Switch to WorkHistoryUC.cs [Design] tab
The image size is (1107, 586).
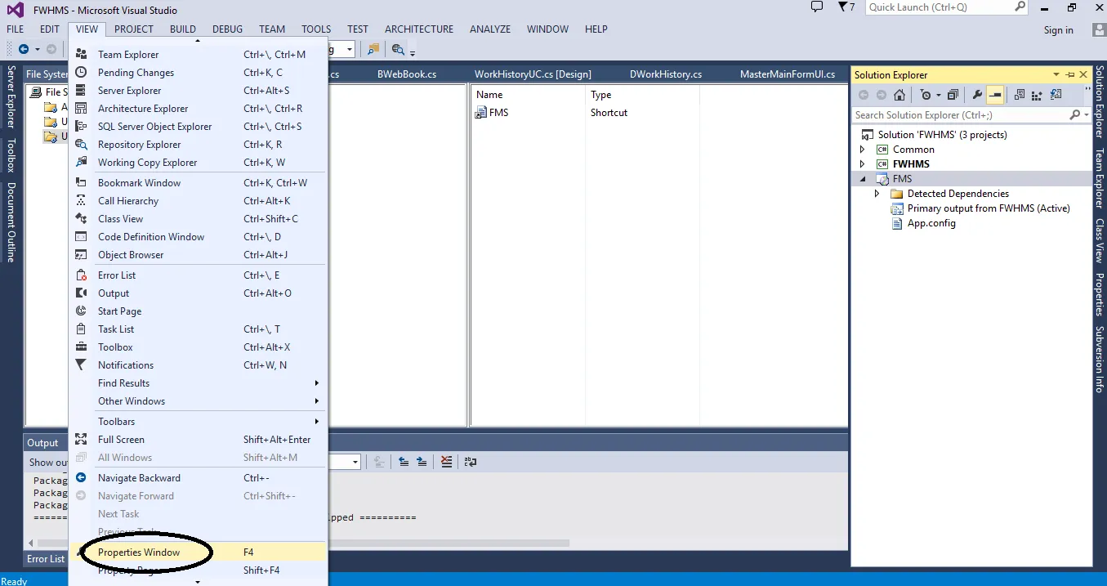point(533,74)
